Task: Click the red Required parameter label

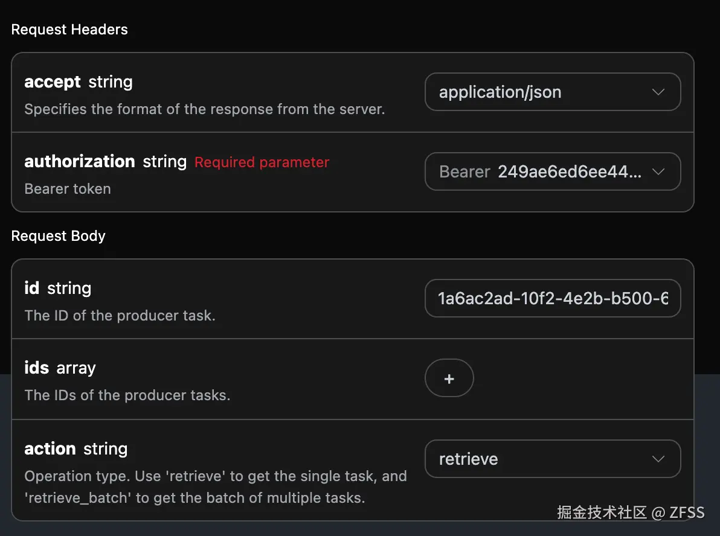Action: (262, 162)
